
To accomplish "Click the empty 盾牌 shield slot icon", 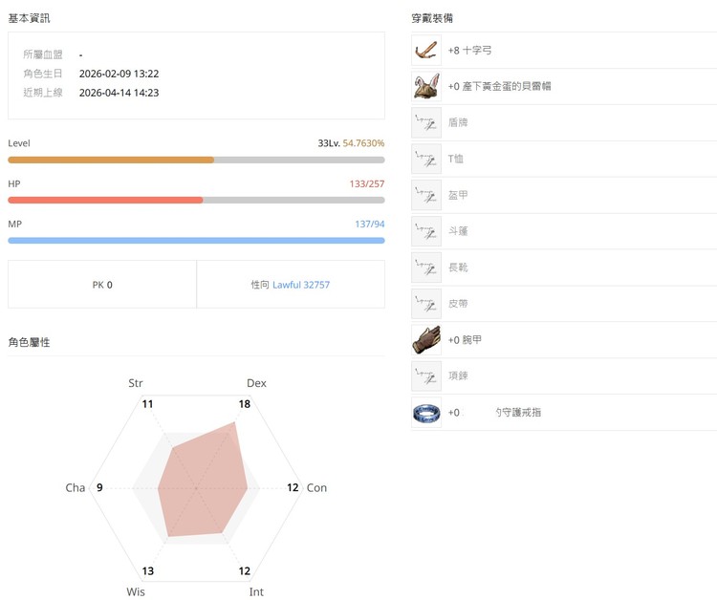I will click(x=425, y=122).
